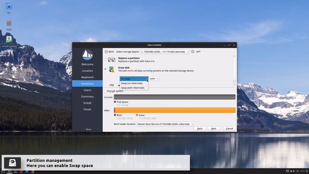Open the Home folder desktop icon
The height and width of the screenshot is (174, 309).
point(9,7)
